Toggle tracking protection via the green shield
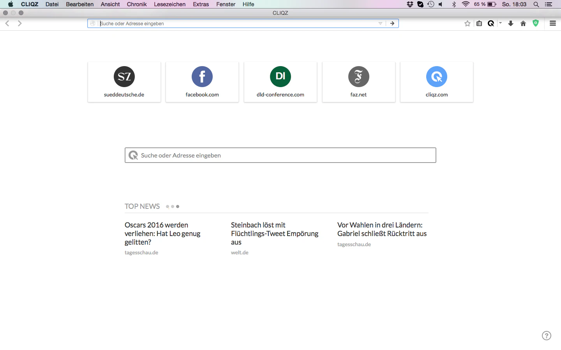This screenshot has height=350, width=561. point(535,23)
